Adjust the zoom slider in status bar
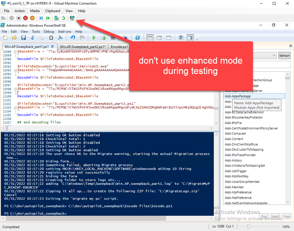Viewport: 294px width, 231px height. click(248, 227)
